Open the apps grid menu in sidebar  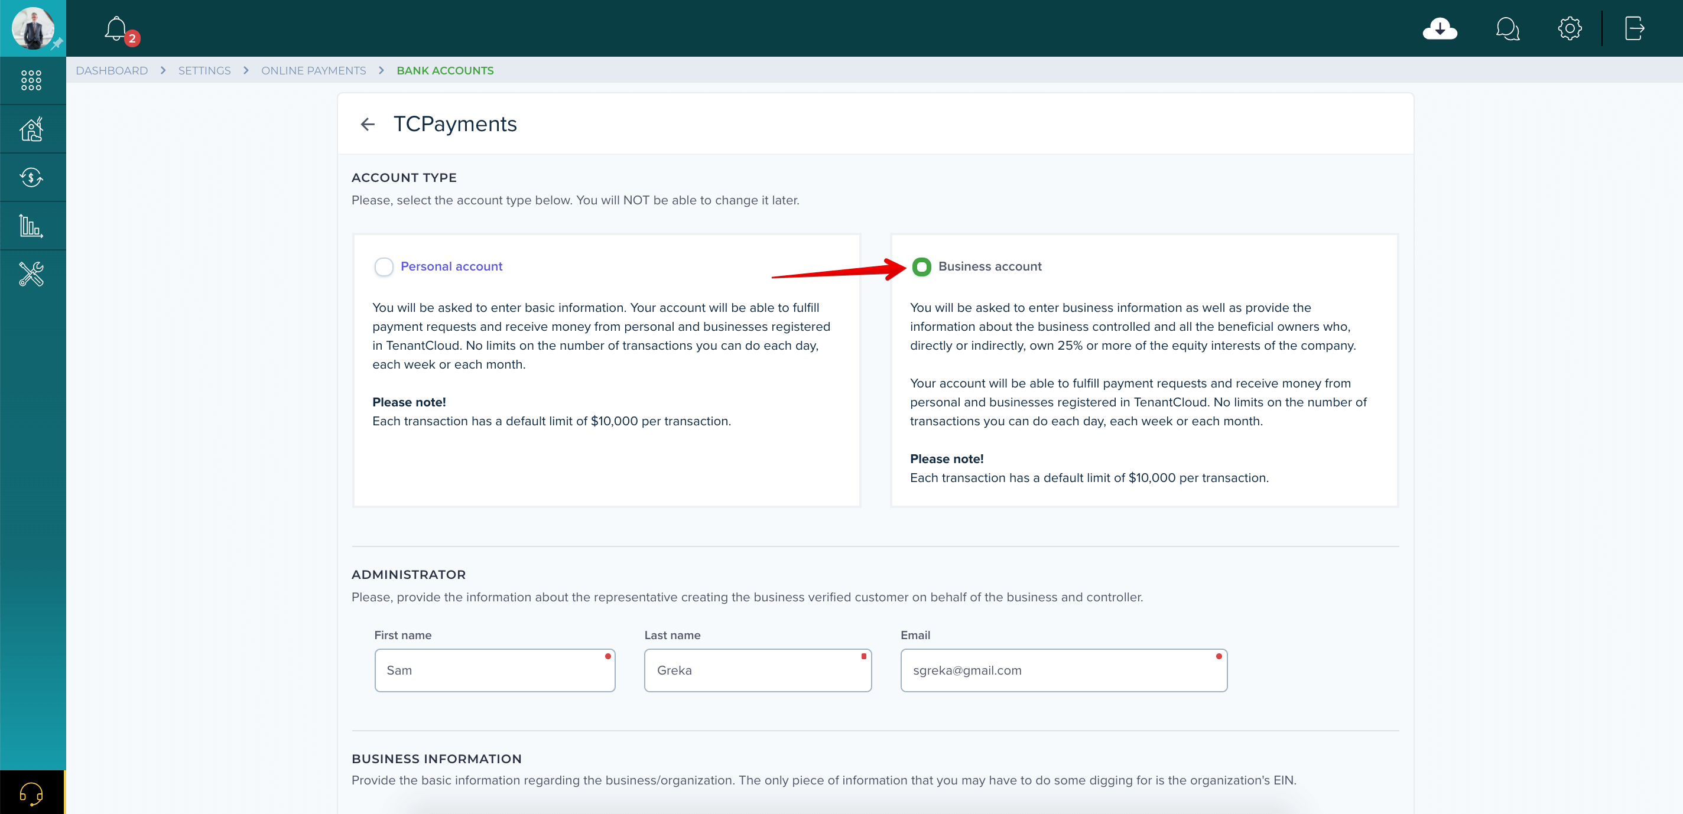(31, 80)
